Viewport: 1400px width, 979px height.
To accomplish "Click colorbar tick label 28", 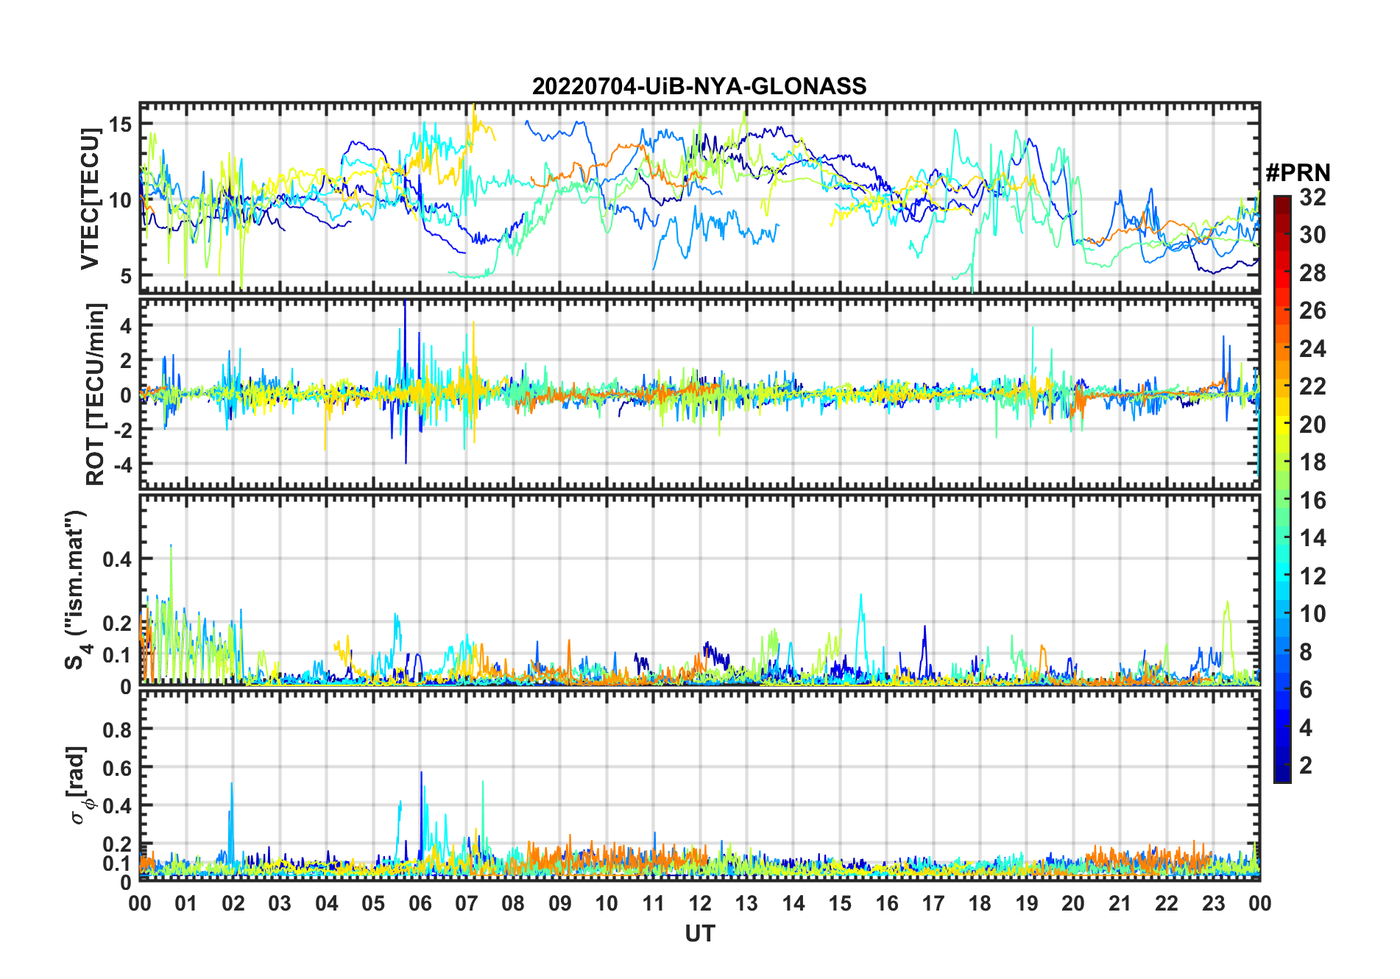I will tap(1312, 273).
